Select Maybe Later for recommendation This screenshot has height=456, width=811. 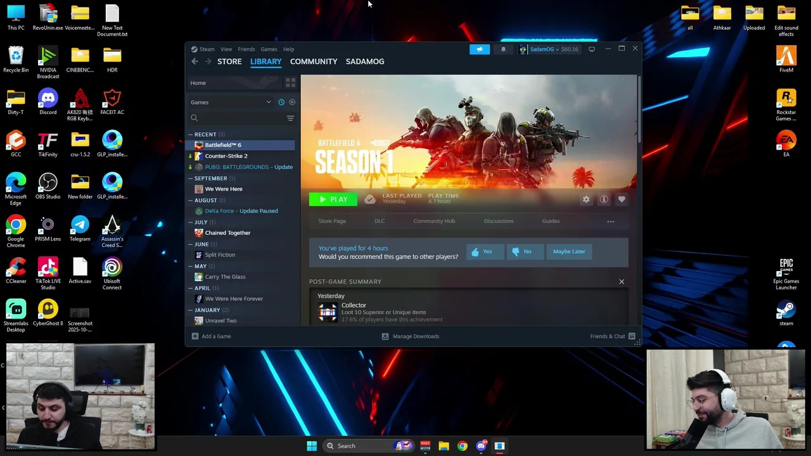(x=569, y=251)
